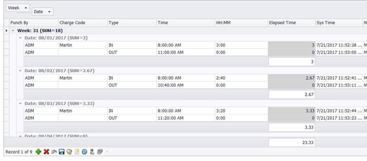The height and width of the screenshot is (161, 367).
Task: Click the Date grouping column chip
Action: click(x=42, y=11)
